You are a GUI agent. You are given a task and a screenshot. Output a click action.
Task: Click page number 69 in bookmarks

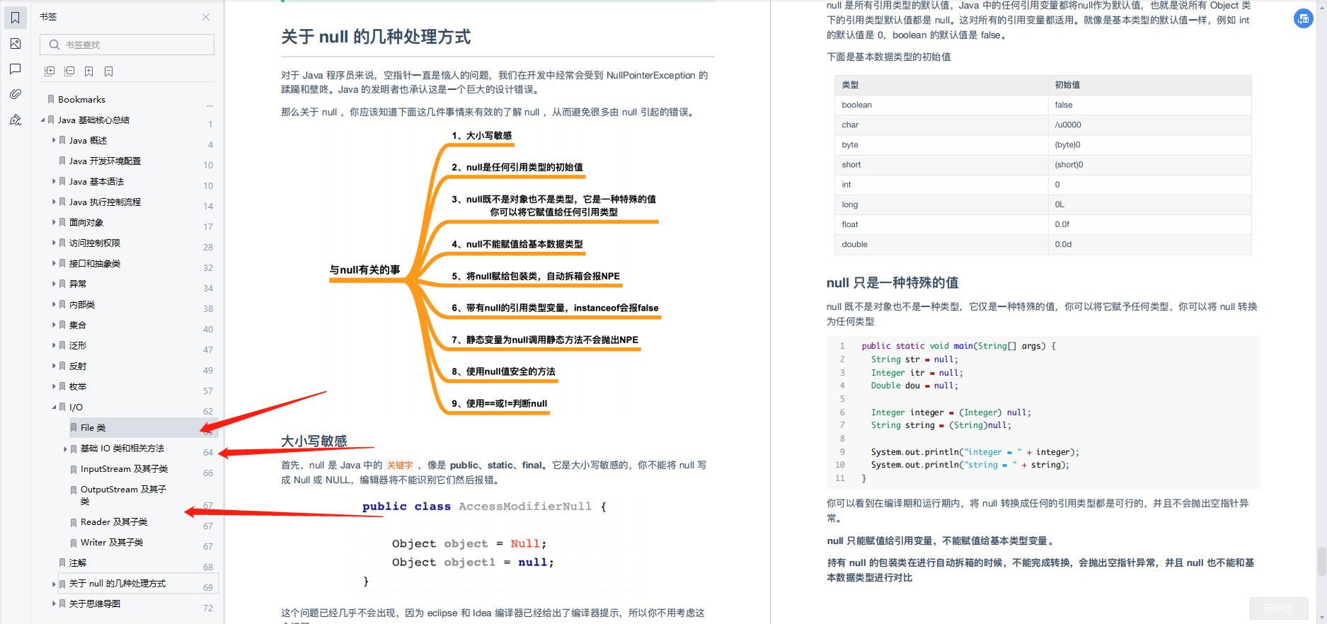[208, 588]
